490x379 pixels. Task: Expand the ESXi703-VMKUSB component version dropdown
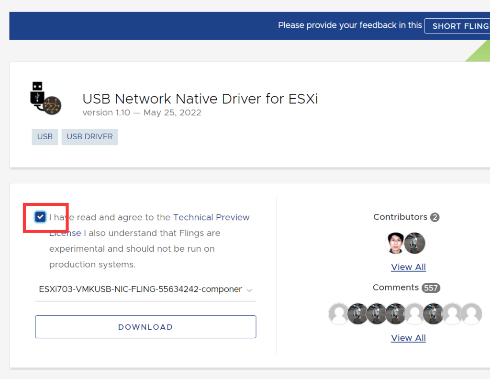249,290
